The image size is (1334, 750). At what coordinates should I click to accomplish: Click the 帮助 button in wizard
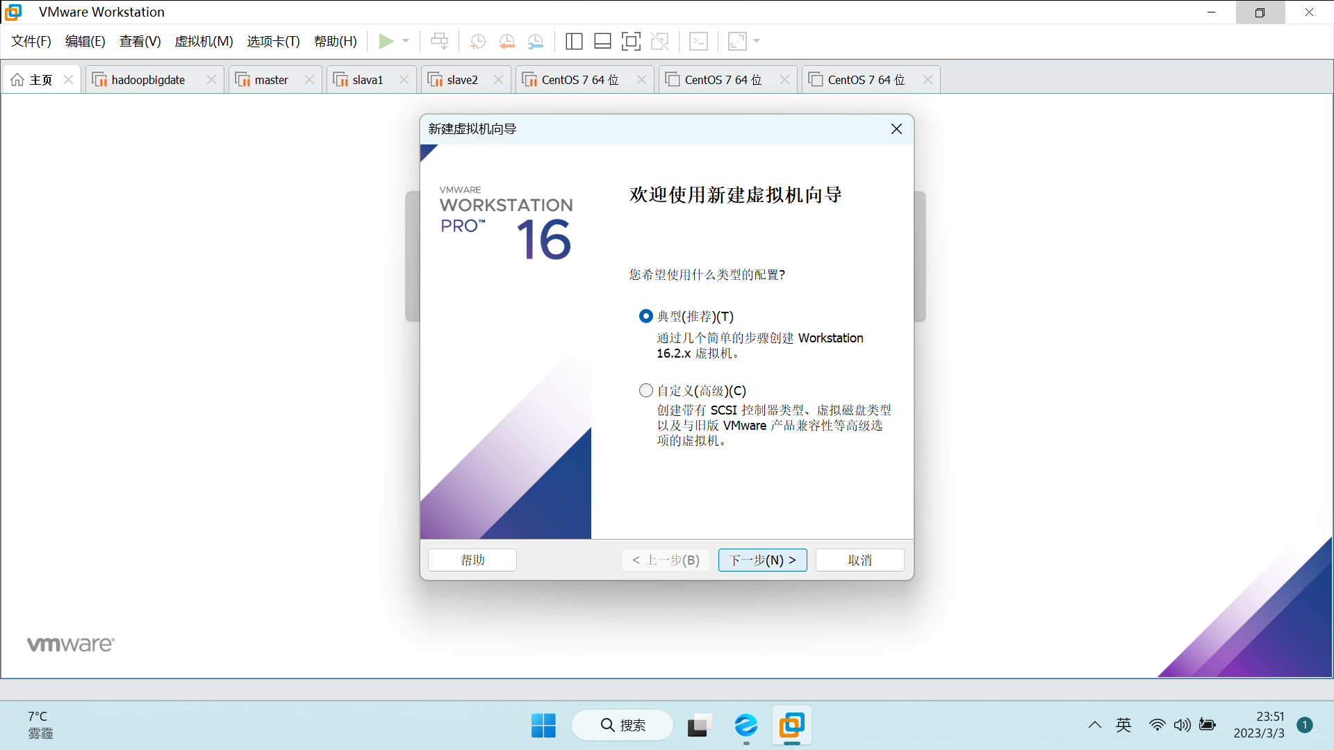click(472, 560)
